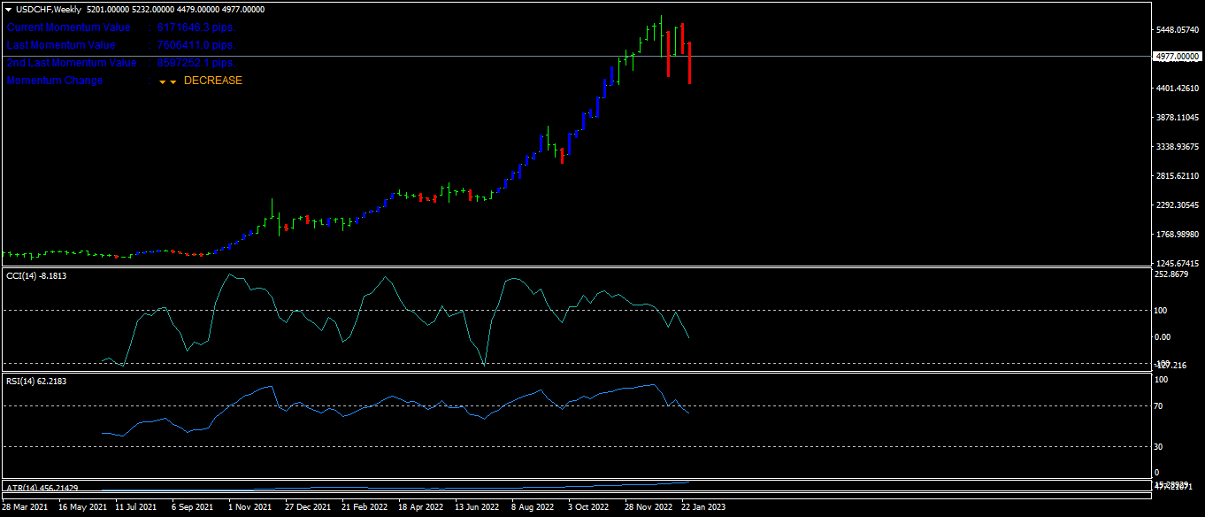The width and height of the screenshot is (1205, 517).
Task: Select the Last Momentum Value line
Action: pos(121,45)
